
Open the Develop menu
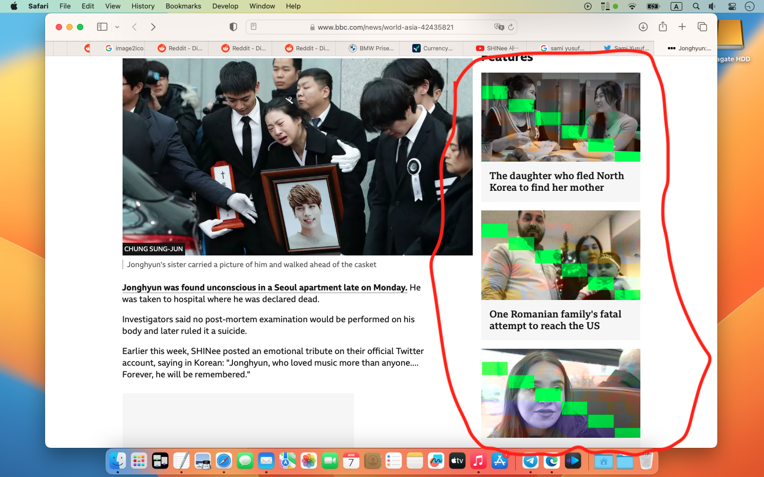tap(225, 6)
